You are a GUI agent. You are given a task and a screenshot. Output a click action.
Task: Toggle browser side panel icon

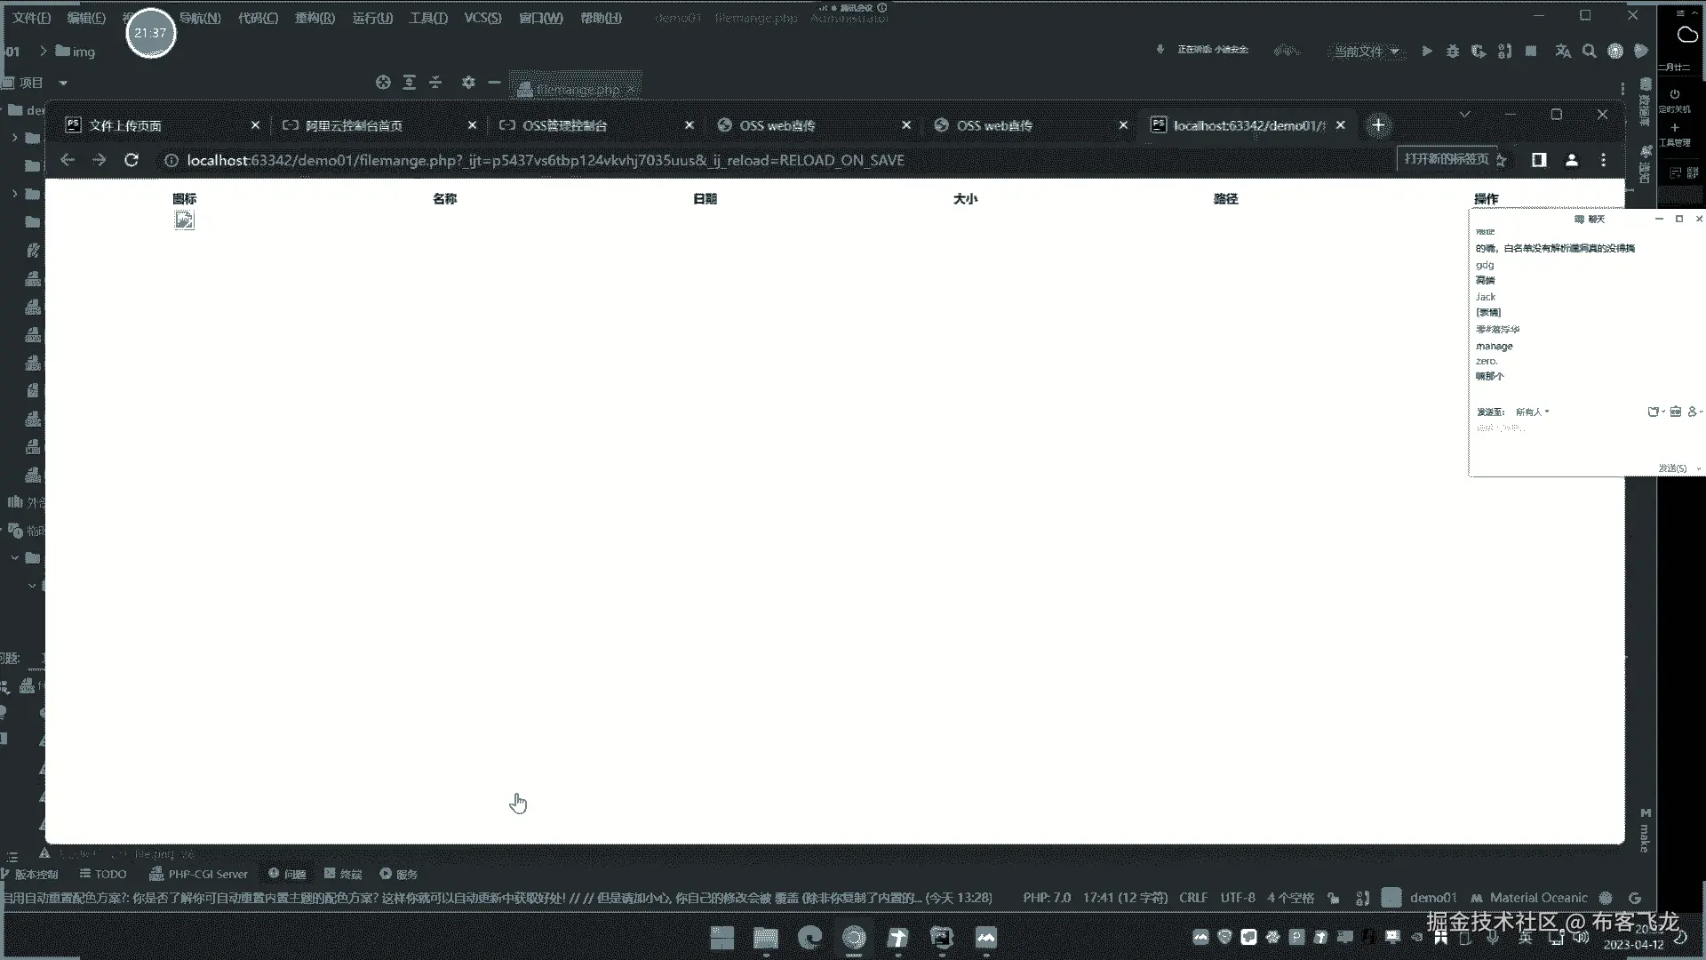tap(1539, 160)
